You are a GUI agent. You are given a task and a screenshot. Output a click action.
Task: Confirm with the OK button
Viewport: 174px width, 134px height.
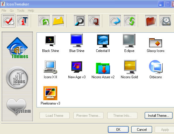(118, 129)
